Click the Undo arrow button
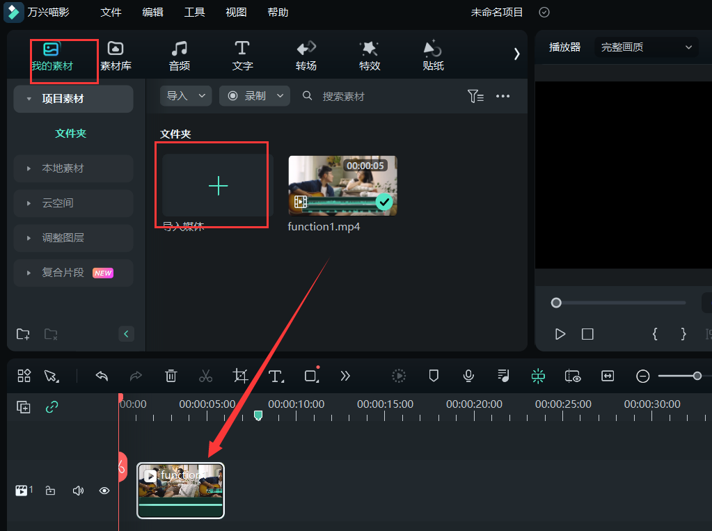This screenshot has width=712, height=531. click(x=101, y=376)
